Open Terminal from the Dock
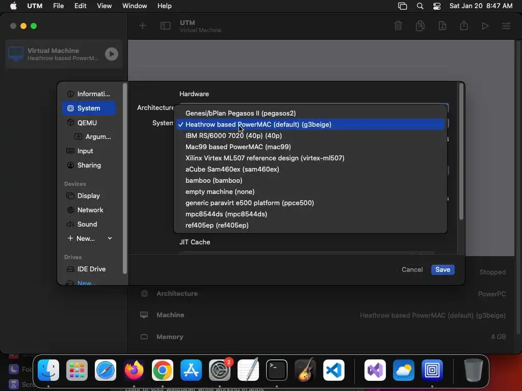 [x=277, y=370]
